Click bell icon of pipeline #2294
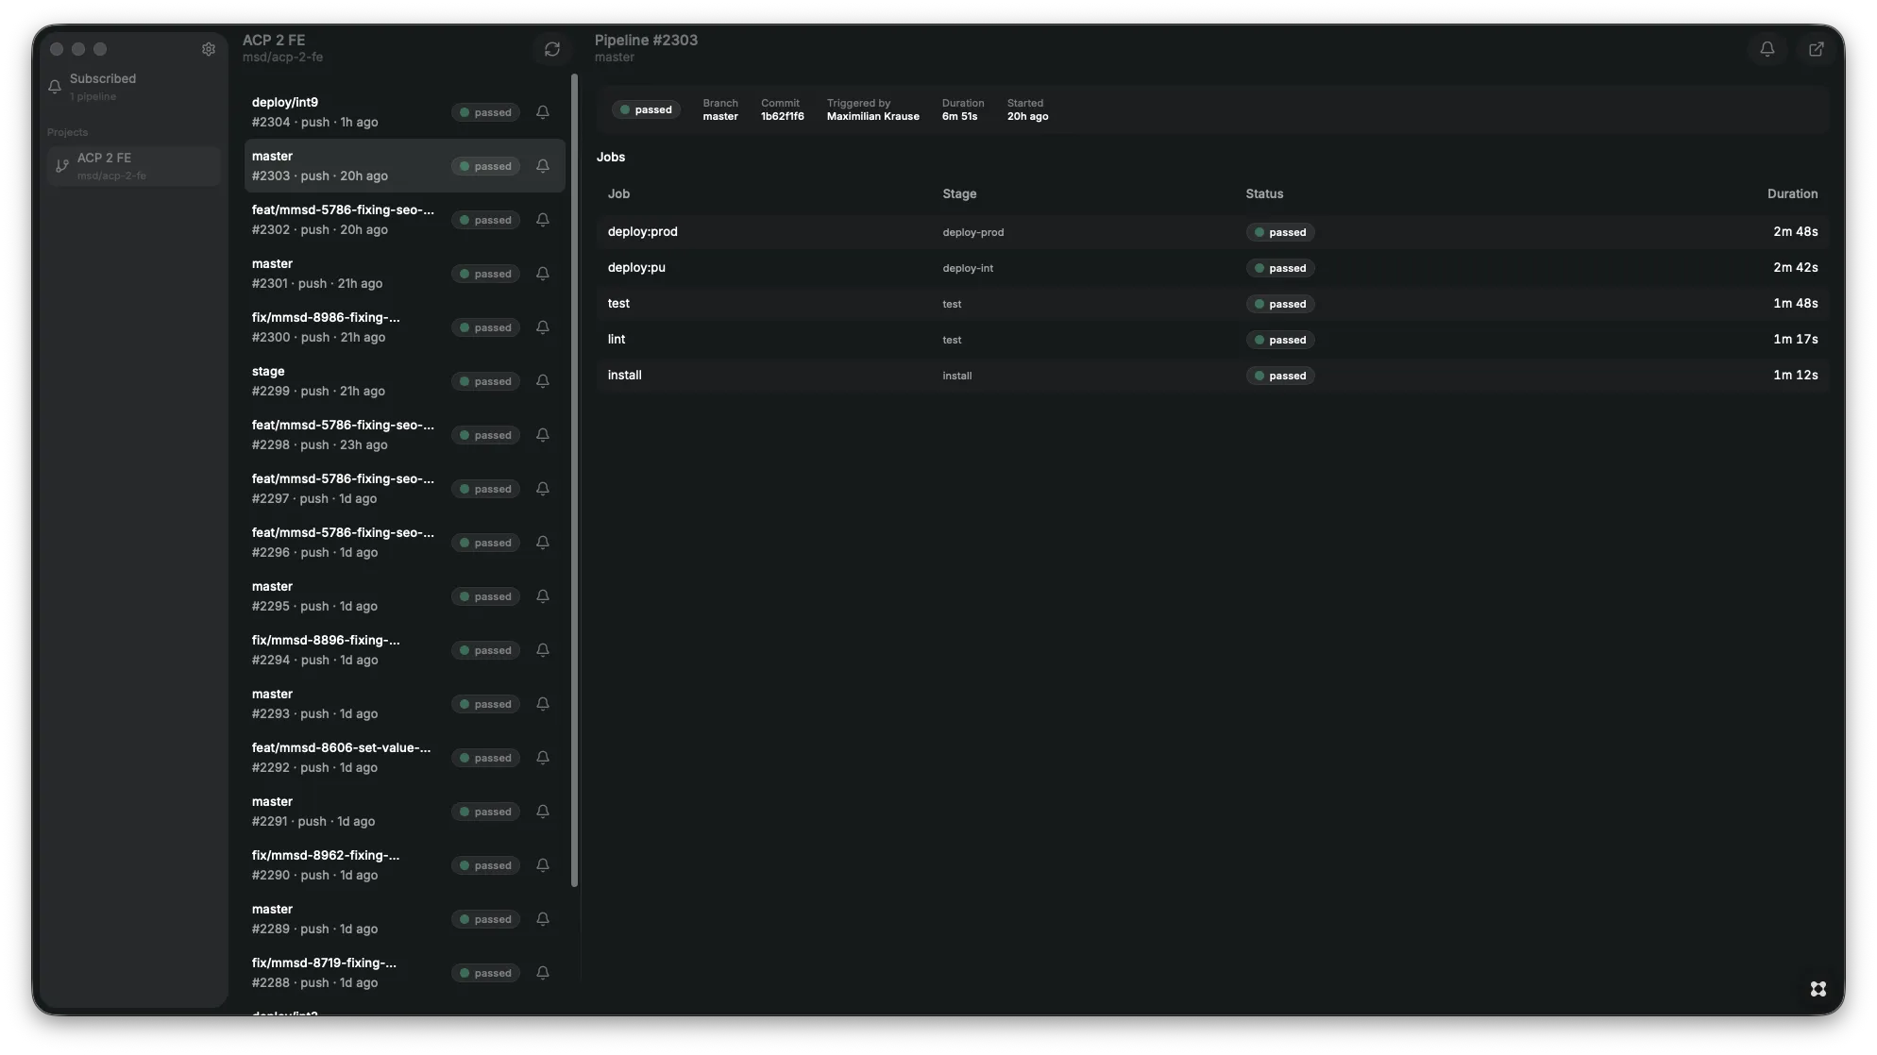 tap(543, 650)
